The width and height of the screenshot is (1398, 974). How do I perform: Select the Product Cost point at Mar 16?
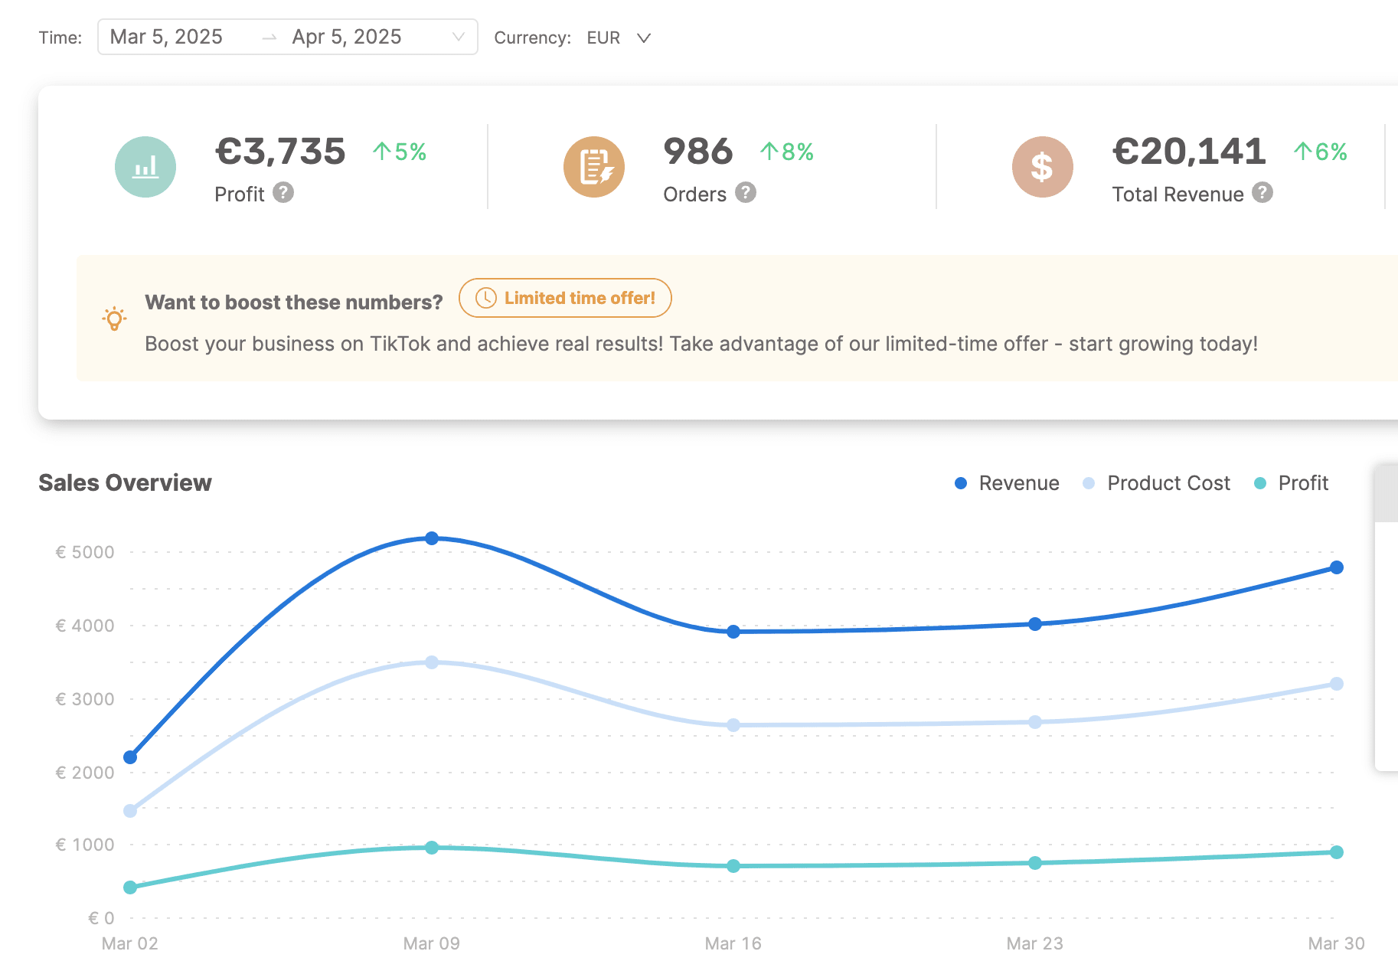(733, 725)
